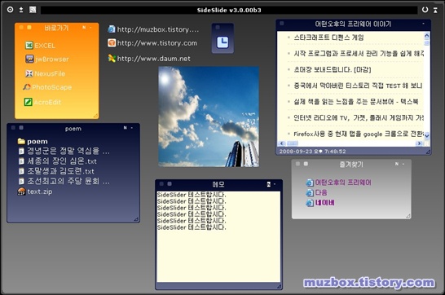Viewport: 445px width, 295px height.
Task: Click the feed list scroll left arrow
Action: [x=282, y=143]
